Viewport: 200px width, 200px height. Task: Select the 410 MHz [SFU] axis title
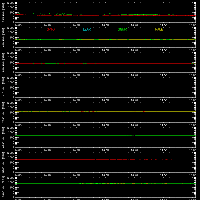3,37
